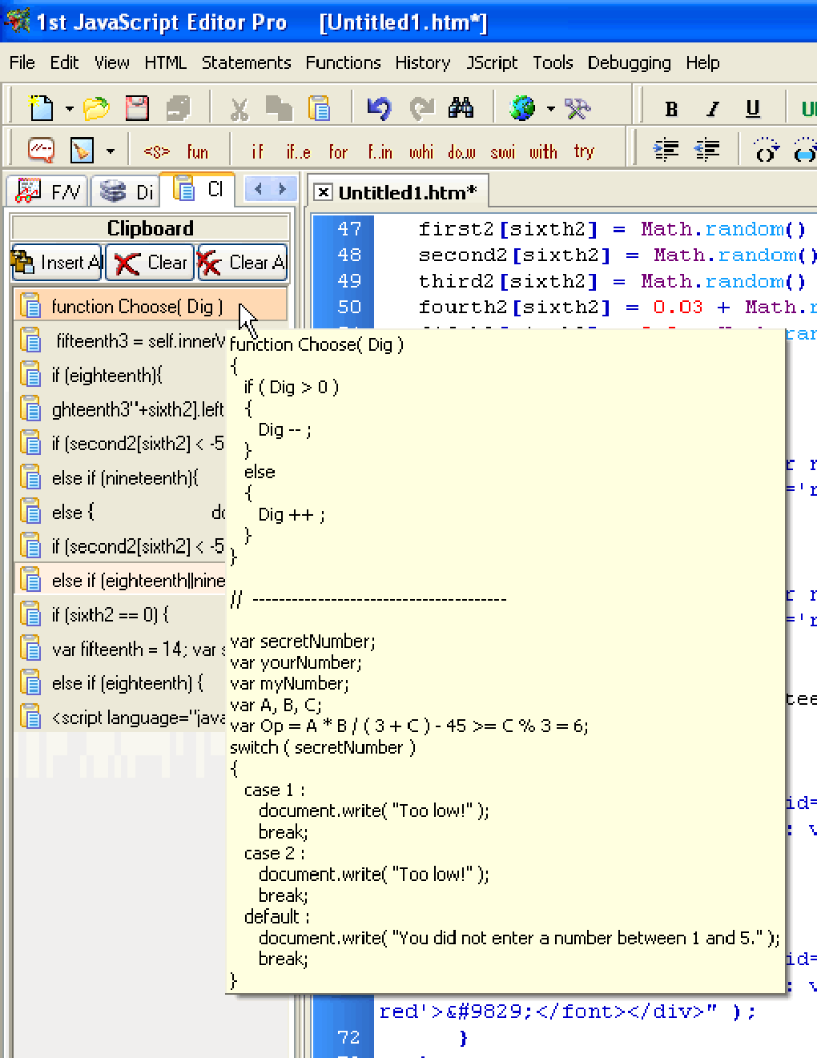Image resolution: width=817 pixels, height=1058 pixels.
Task: Toggle Bold formatting
Action: pyautogui.click(x=671, y=109)
